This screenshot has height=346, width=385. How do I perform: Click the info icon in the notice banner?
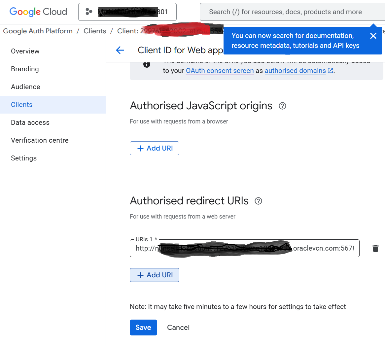[x=147, y=65]
